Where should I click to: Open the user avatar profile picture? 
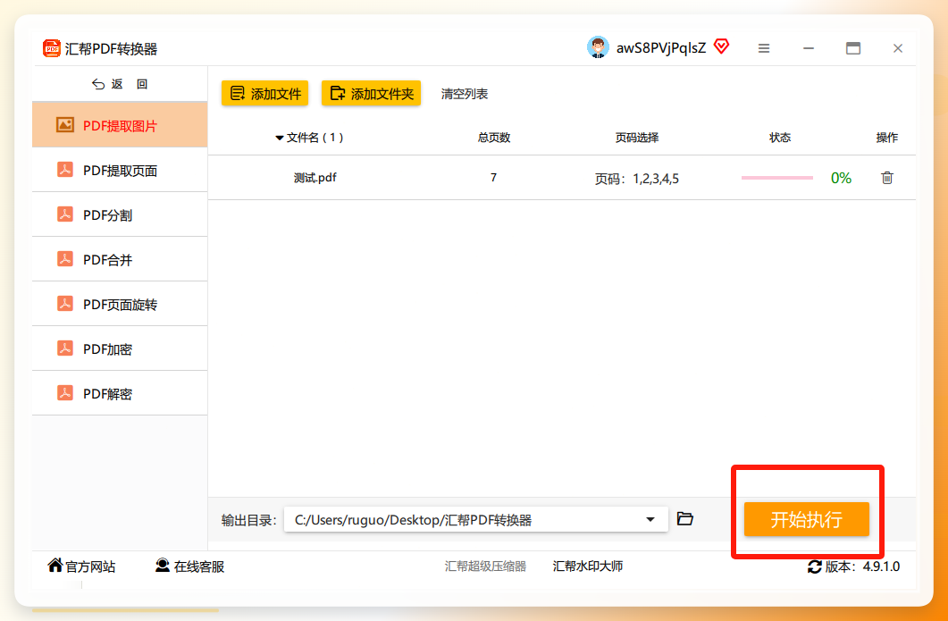point(598,47)
